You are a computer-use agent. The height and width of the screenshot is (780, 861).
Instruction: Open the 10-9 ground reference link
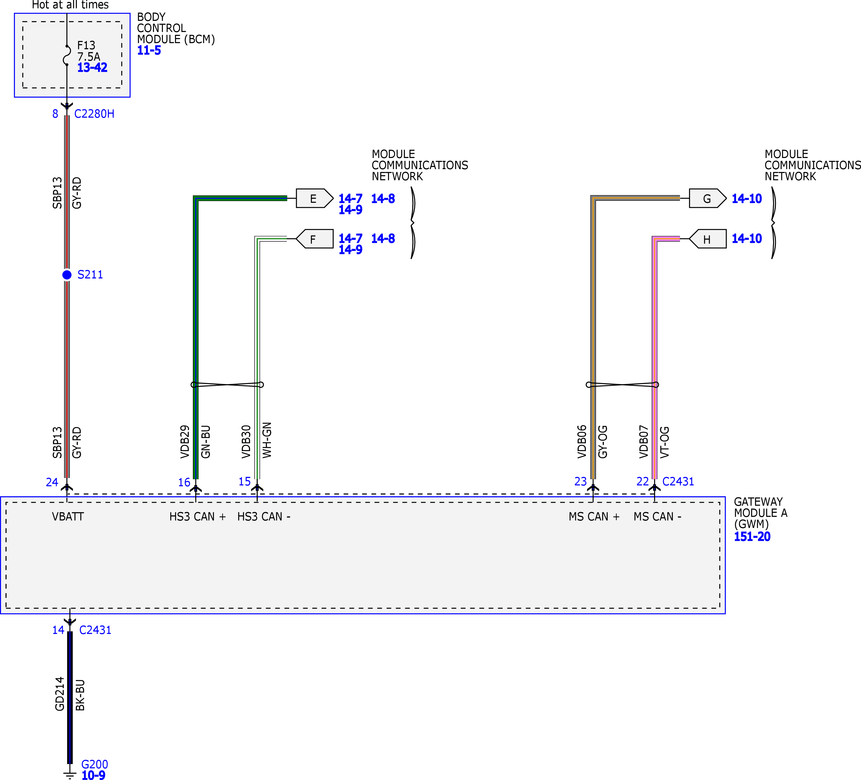click(93, 775)
